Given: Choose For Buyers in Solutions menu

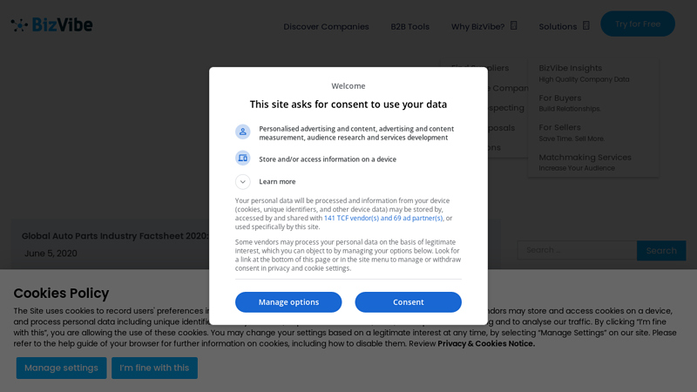Looking at the screenshot, I should coord(560,98).
